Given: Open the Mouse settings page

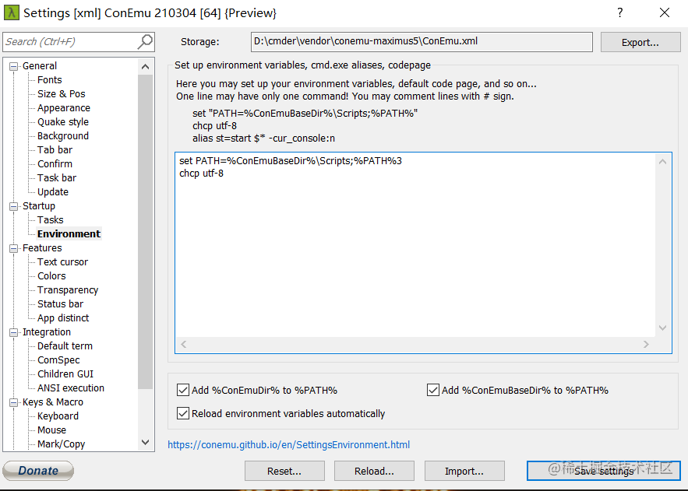Looking at the screenshot, I should coord(51,430).
